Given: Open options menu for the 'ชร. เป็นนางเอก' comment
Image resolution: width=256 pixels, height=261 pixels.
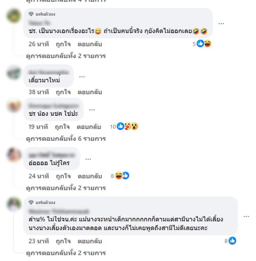Looking at the screenshot, I should tap(221, 24).
